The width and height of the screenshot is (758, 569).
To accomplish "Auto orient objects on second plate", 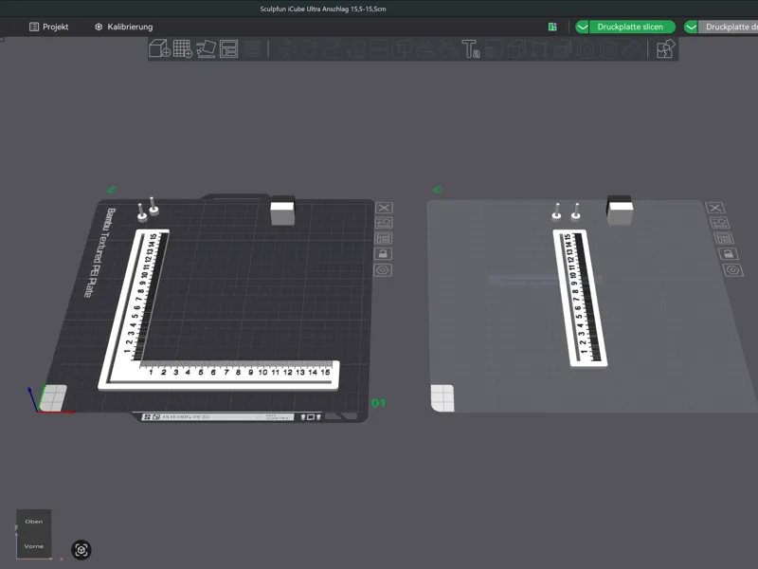I will [x=719, y=223].
